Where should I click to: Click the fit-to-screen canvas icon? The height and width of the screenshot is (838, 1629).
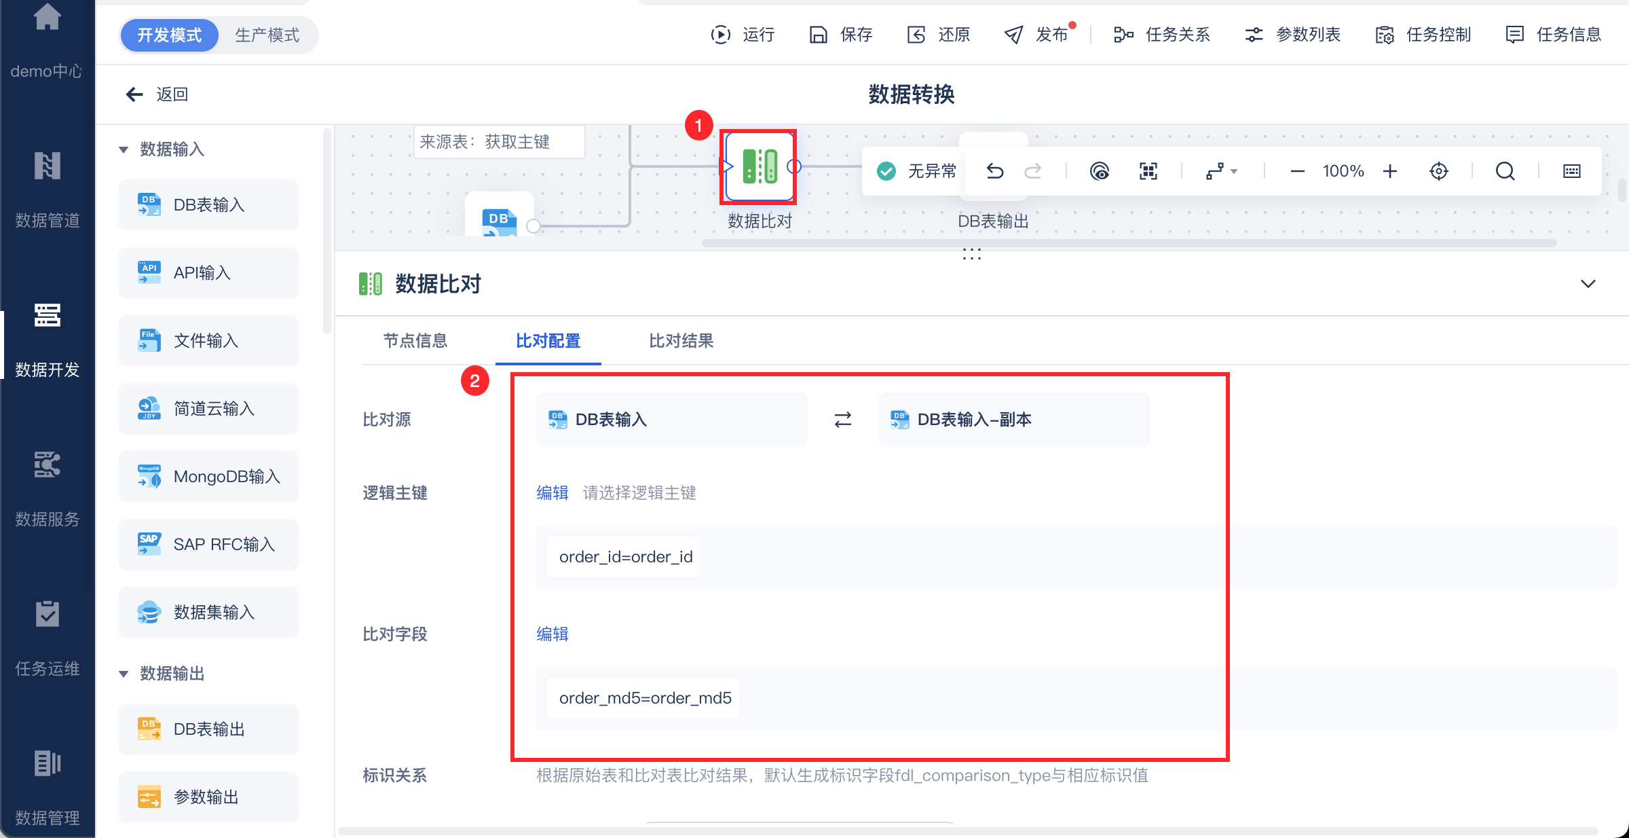coord(1148,171)
